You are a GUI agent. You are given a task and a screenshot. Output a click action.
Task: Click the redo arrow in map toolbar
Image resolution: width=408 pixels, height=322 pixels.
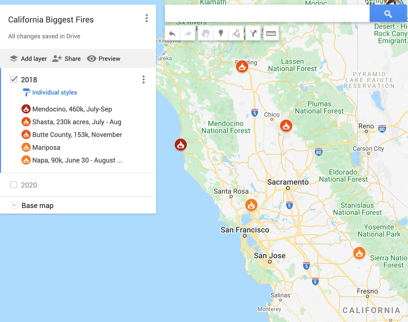[188, 33]
